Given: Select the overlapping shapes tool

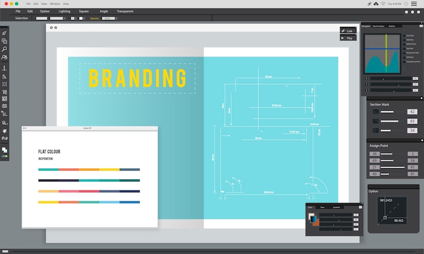Looking at the screenshot, I should click(4, 41).
